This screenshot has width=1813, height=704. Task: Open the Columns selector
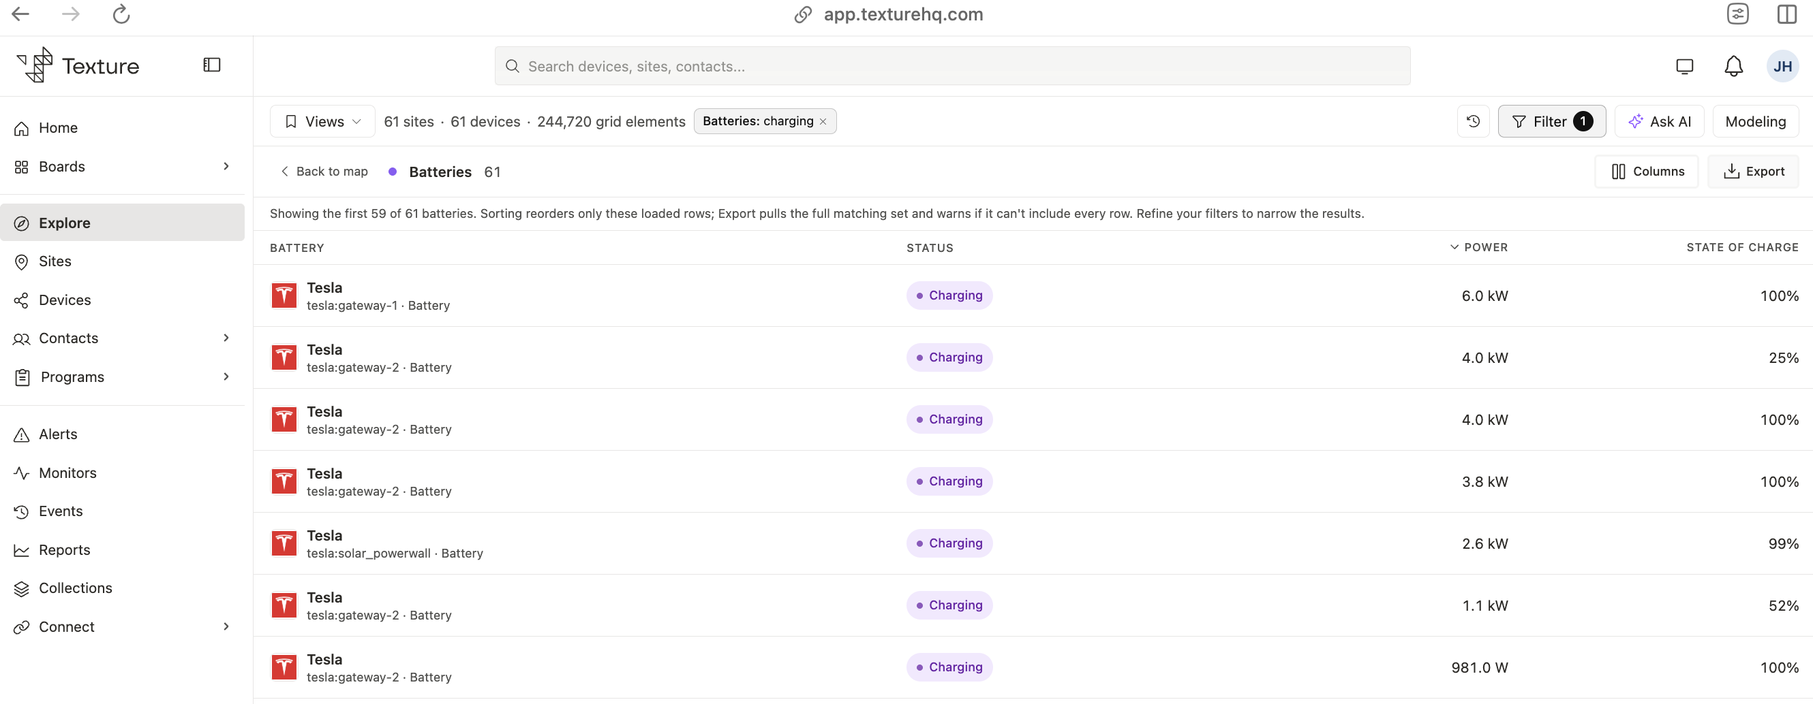tap(1647, 172)
